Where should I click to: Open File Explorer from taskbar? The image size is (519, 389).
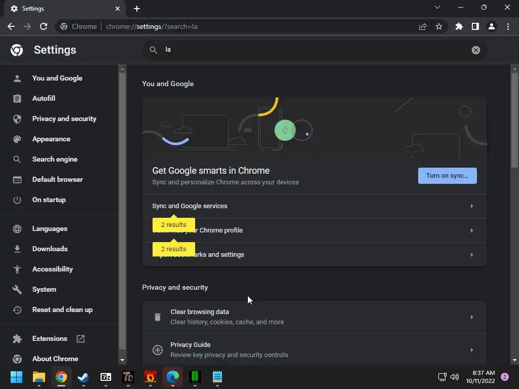click(x=39, y=377)
